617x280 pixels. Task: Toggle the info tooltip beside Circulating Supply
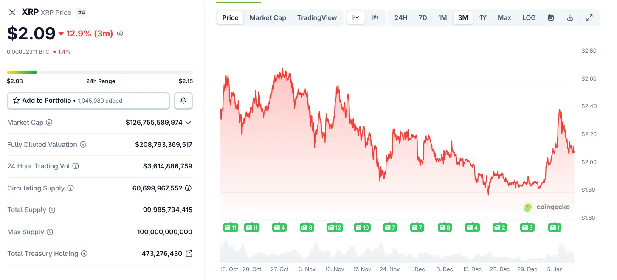(71, 188)
